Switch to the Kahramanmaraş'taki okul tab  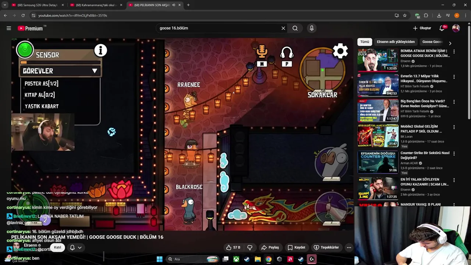(96, 5)
